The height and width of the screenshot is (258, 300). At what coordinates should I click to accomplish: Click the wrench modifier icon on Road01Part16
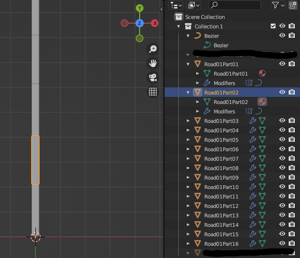[253, 243]
